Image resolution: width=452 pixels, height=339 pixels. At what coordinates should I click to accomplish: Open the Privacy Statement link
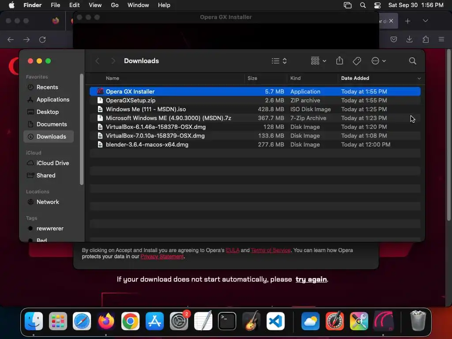pos(162,256)
